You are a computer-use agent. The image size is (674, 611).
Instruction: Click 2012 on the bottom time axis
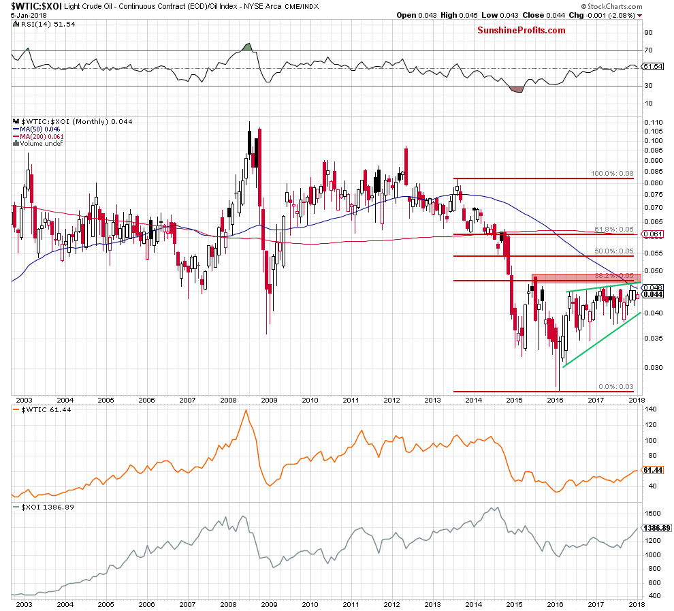coord(391,605)
